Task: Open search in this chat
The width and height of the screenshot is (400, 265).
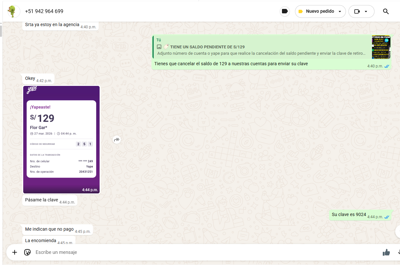Action: [x=386, y=11]
